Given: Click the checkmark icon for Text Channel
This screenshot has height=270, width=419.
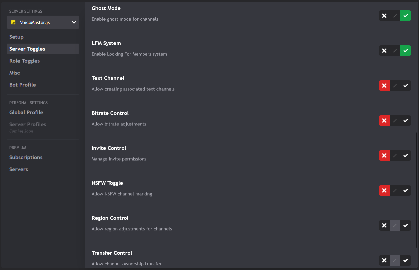Looking at the screenshot, I should 405,86.
